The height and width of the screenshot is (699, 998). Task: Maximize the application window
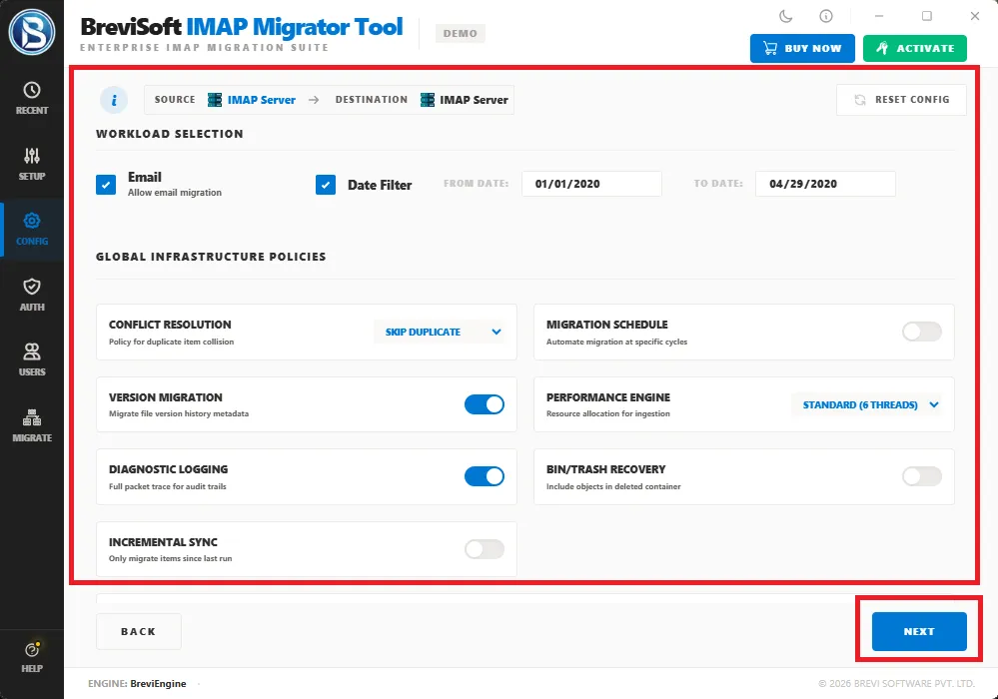click(927, 16)
